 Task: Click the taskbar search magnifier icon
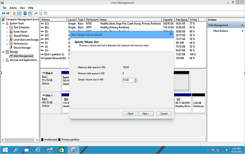pyautogui.click(x=16, y=149)
